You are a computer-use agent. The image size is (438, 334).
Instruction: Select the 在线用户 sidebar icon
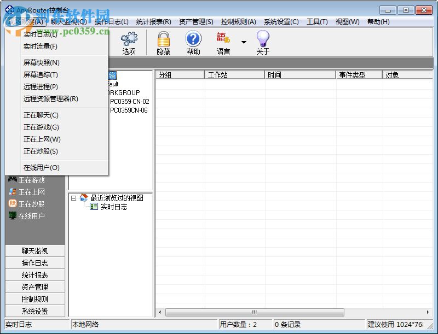point(13,215)
